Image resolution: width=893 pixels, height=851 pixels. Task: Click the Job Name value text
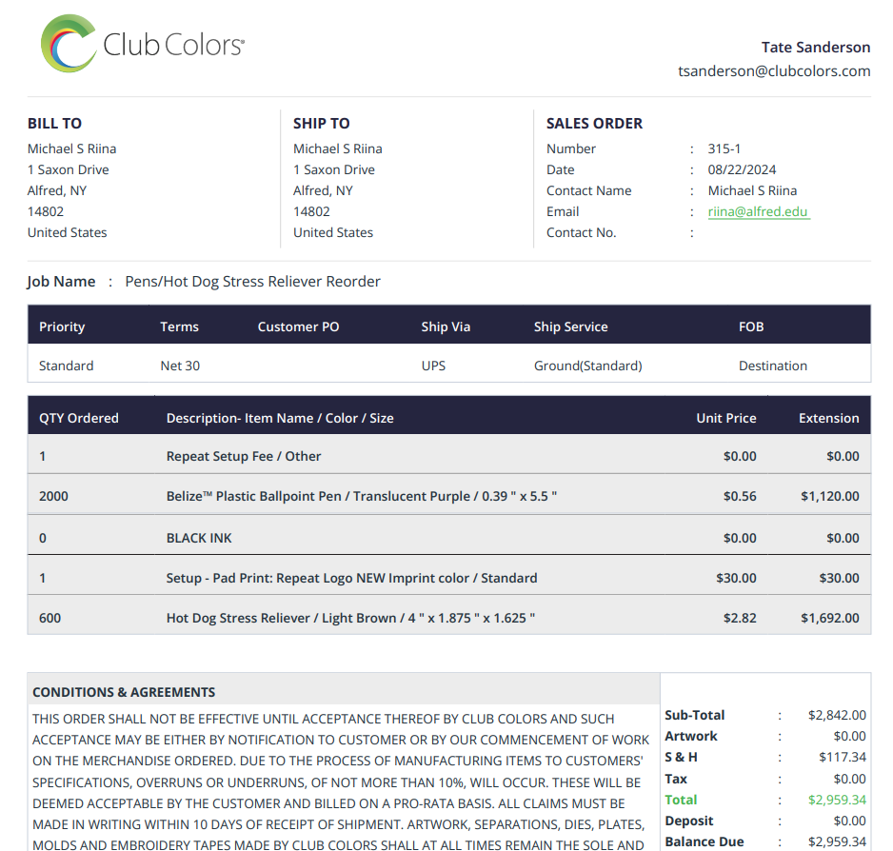pyautogui.click(x=252, y=281)
